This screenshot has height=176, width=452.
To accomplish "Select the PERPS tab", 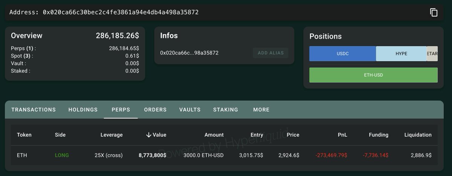I will pyautogui.click(x=121, y=110).
